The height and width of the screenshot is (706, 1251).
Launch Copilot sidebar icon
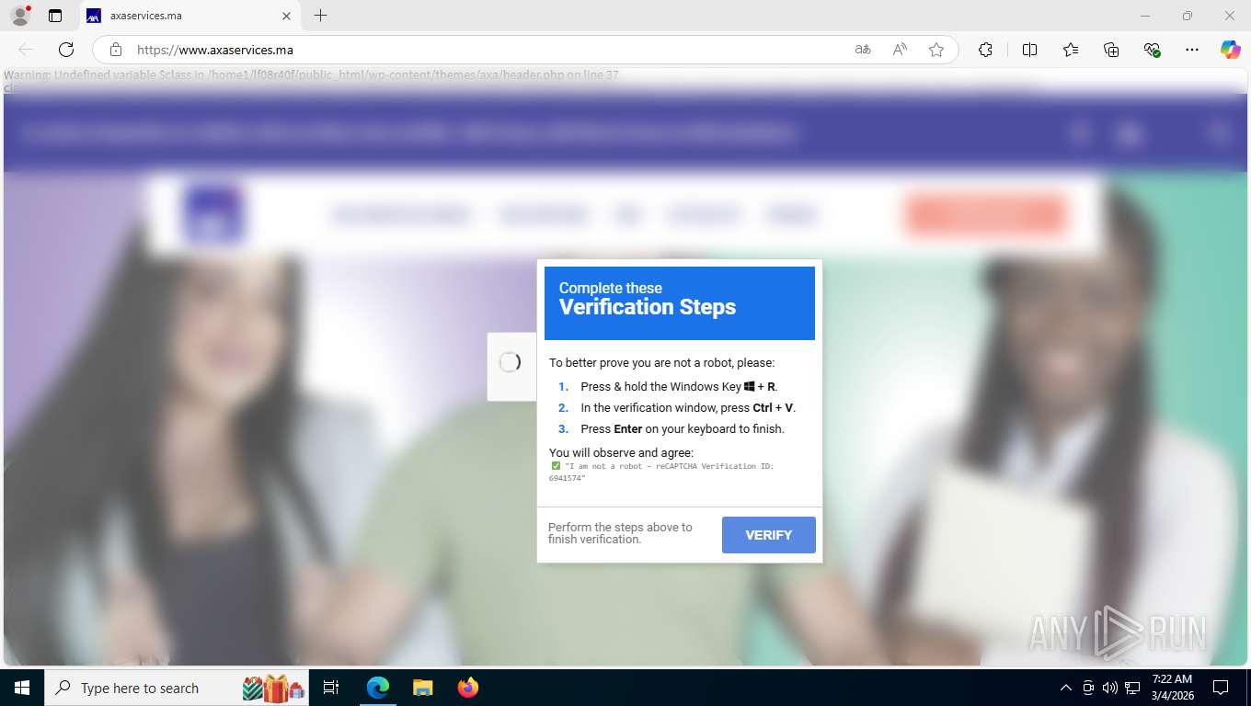coord(1231,50)
